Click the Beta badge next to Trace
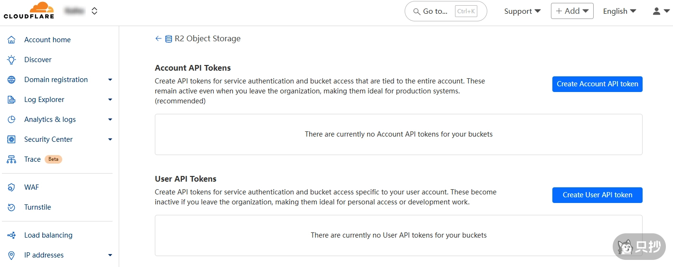This screenshot has height=267, width=673. [x=53, y=159]
